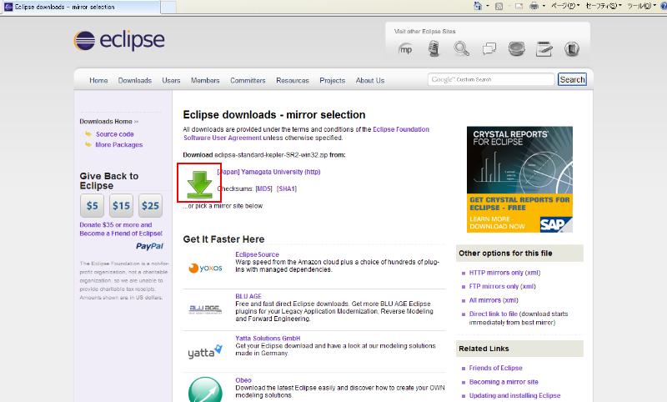
Task: Open Projects in site navigation
Action: tap(332, 80)
